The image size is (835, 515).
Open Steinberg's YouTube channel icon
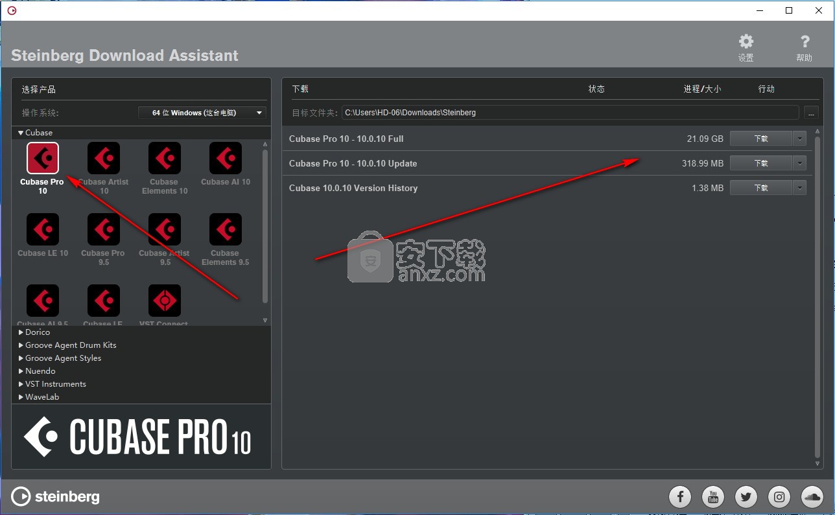[x=713, y=497]
